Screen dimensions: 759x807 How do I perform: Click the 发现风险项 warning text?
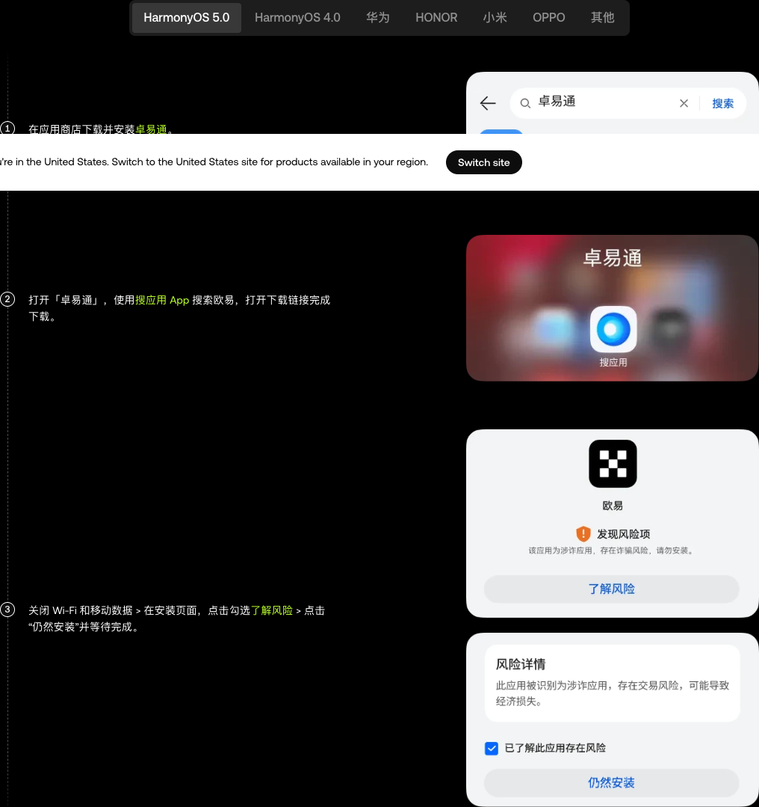coord(623,534)
